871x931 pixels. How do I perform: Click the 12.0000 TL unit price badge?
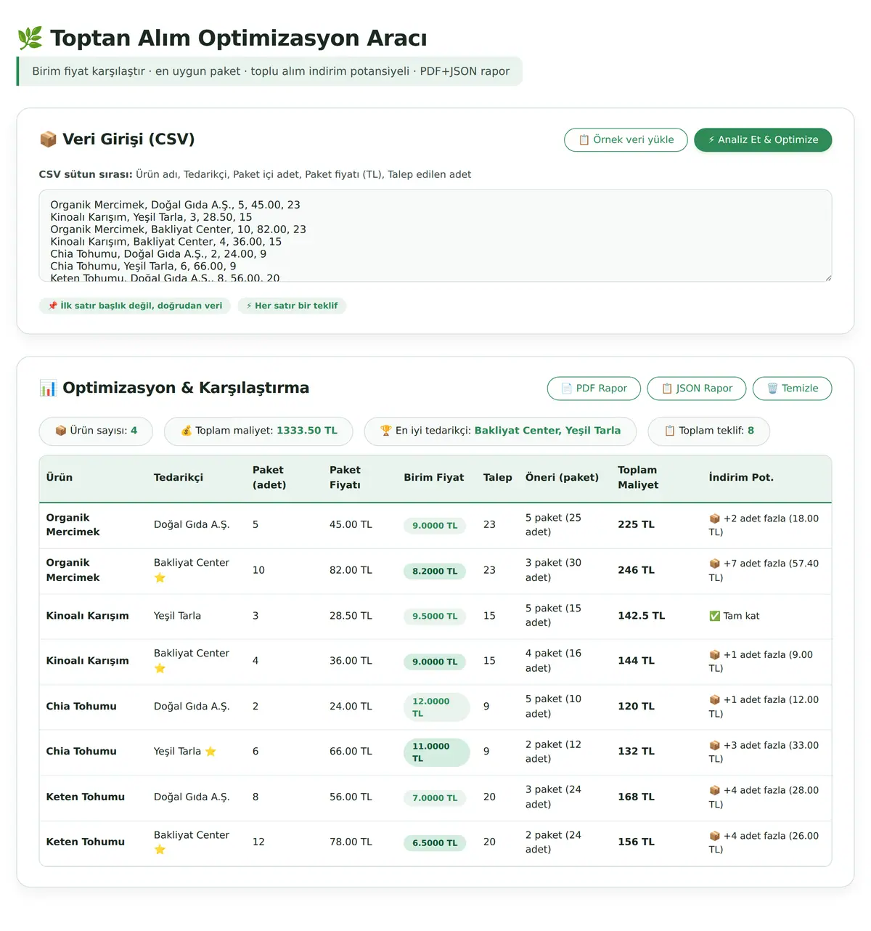coord(437,707)
